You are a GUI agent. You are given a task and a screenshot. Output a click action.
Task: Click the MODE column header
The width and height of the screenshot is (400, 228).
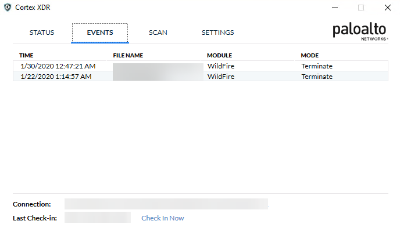coord(310,56)
